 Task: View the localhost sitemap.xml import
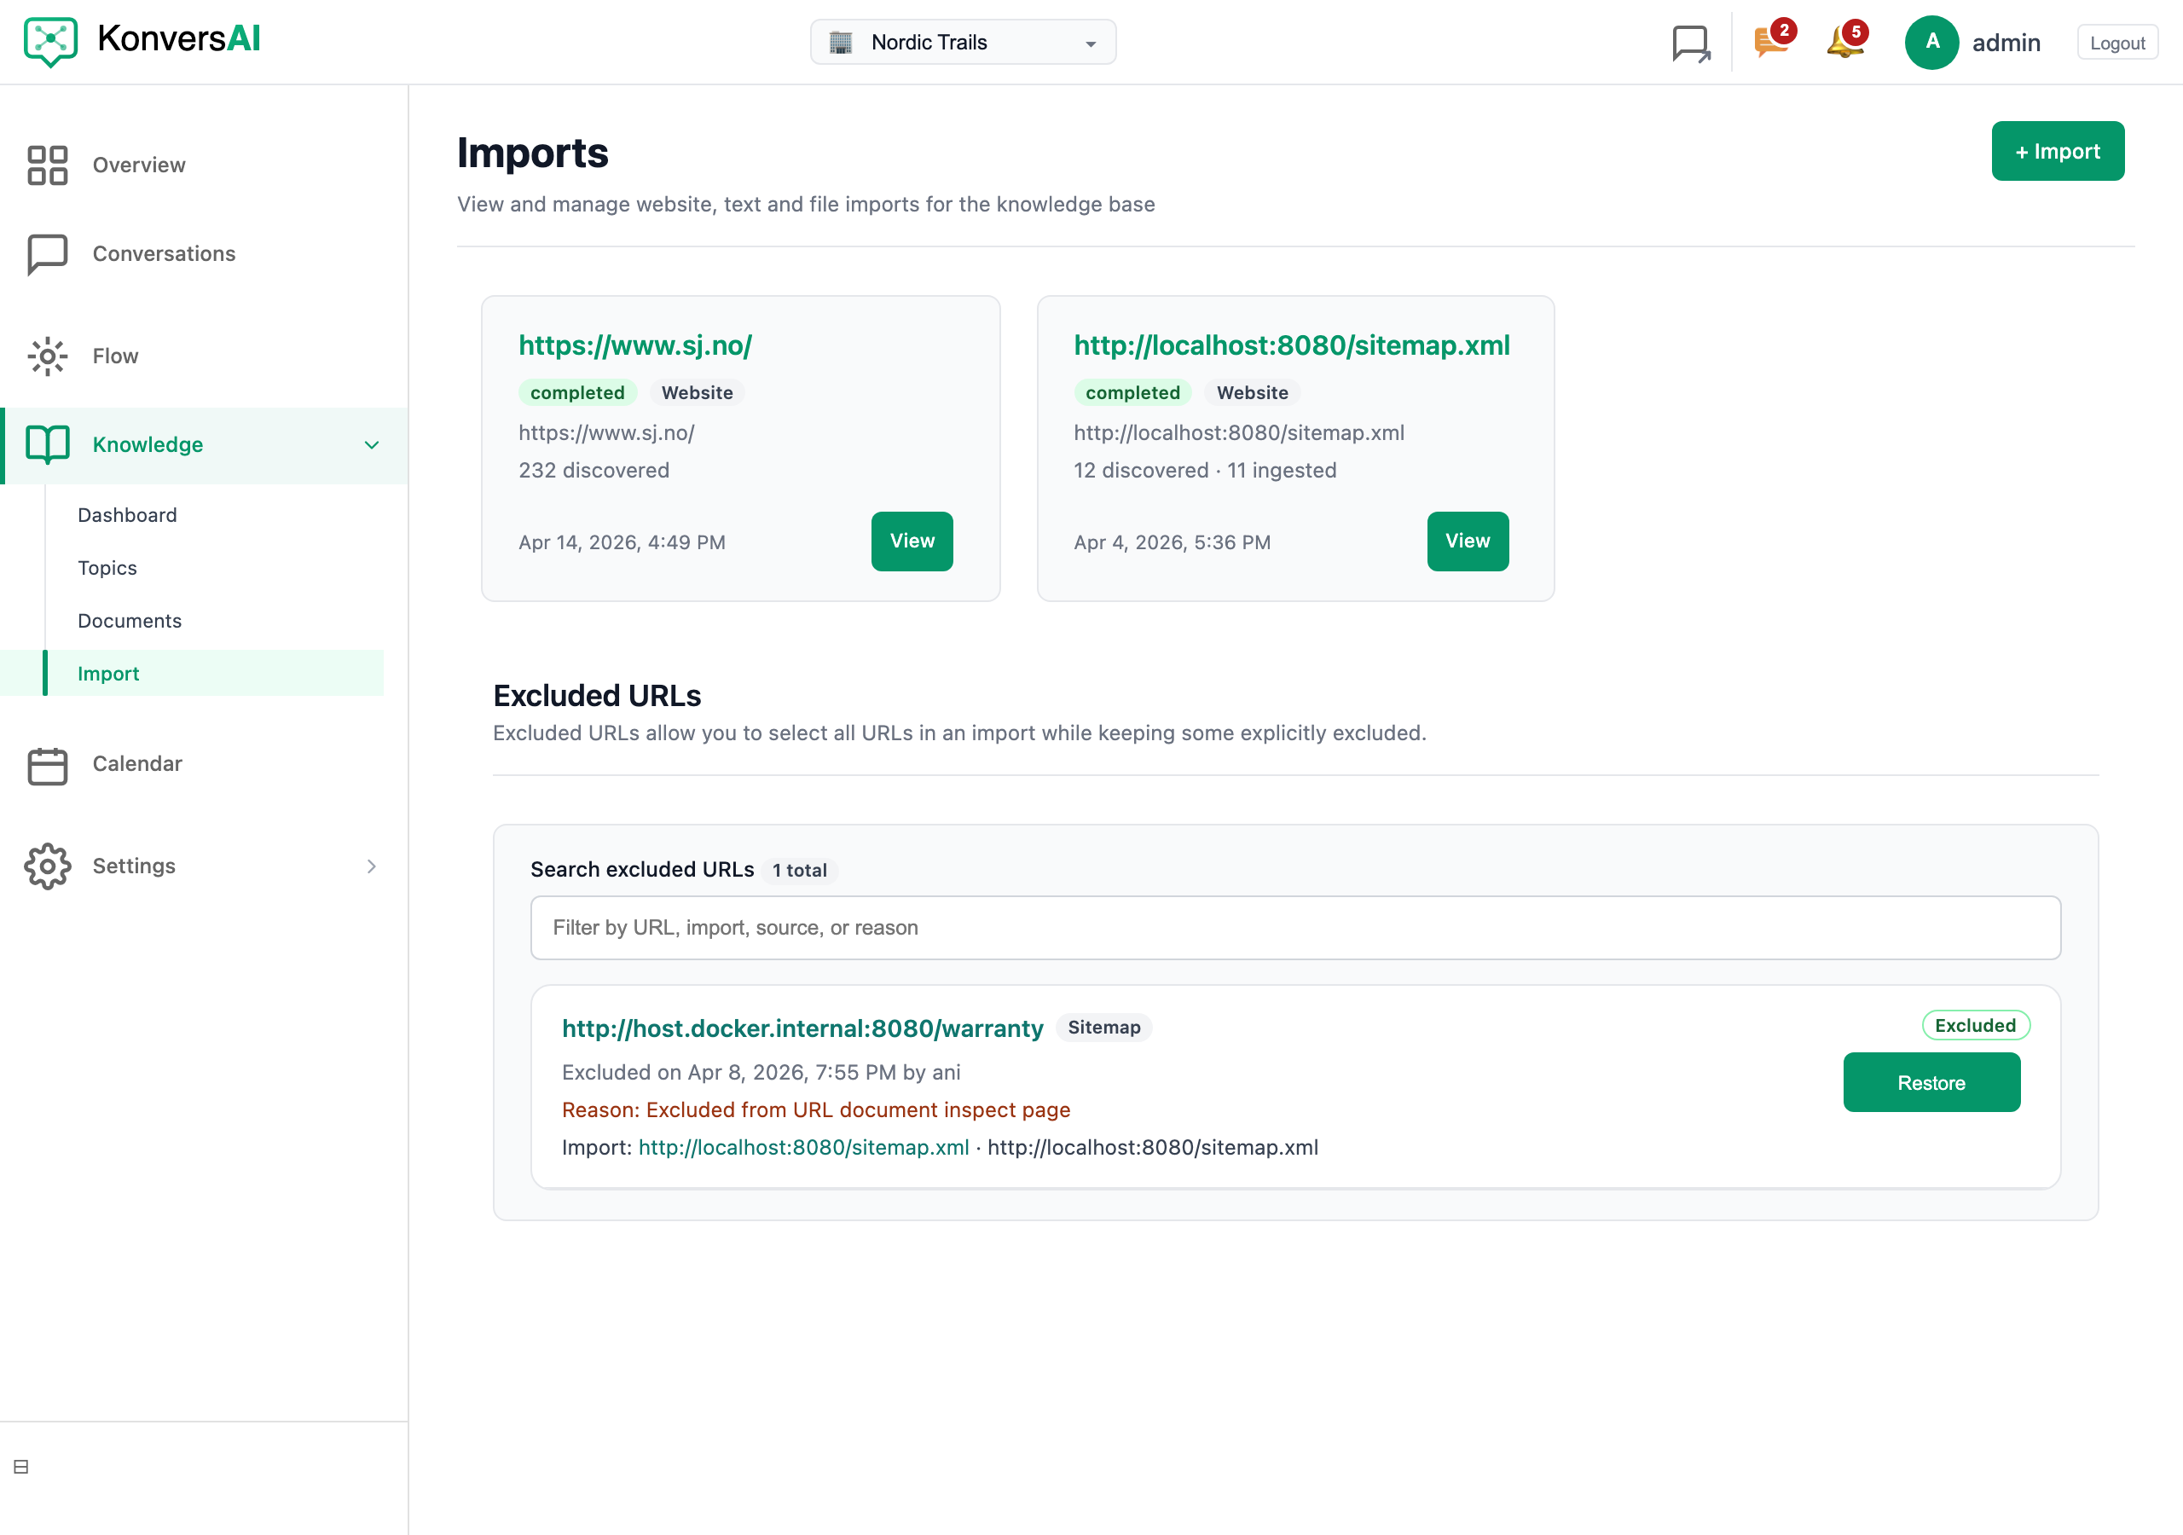[x=1467, y=542]
